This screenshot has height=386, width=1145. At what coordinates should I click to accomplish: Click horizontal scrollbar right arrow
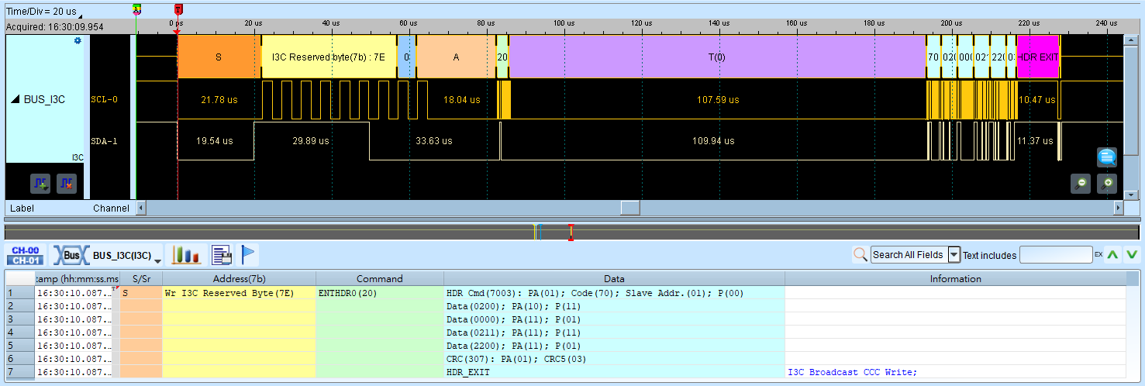point(1118,208)
